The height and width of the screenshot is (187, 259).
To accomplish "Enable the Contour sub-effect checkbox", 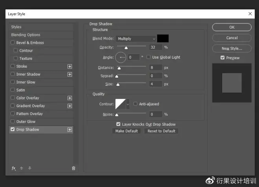I will point(16,50).
